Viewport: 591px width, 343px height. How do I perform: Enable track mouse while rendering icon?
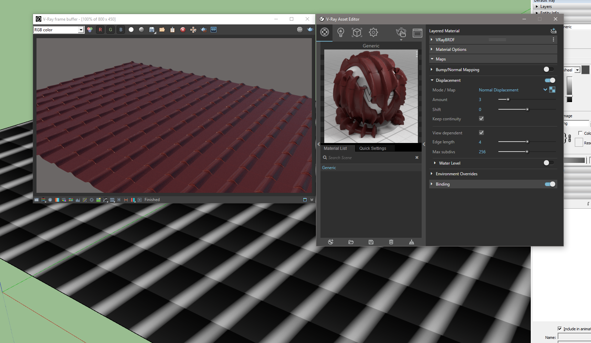[x=193, y=30]
